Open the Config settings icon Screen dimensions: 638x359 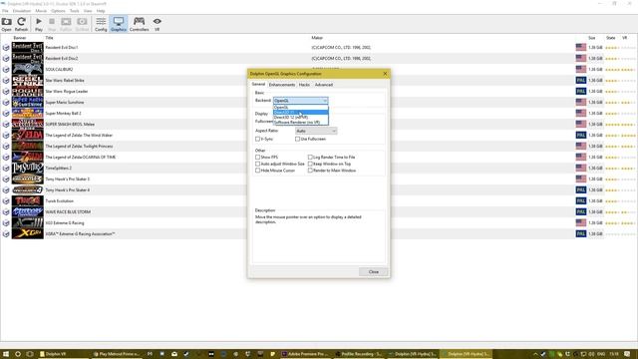point(101,24)
